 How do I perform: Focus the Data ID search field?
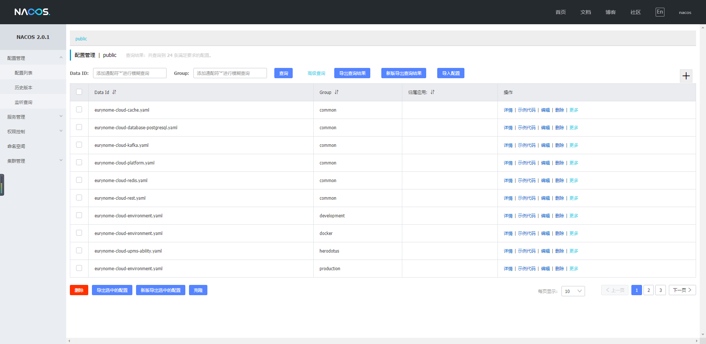(130, 73)
